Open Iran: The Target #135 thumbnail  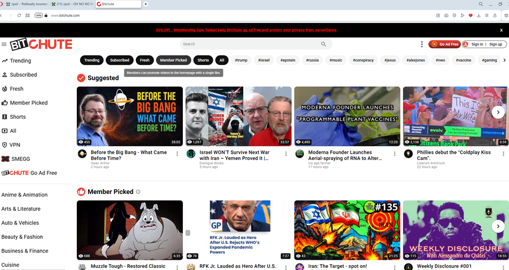click(347, 230)
